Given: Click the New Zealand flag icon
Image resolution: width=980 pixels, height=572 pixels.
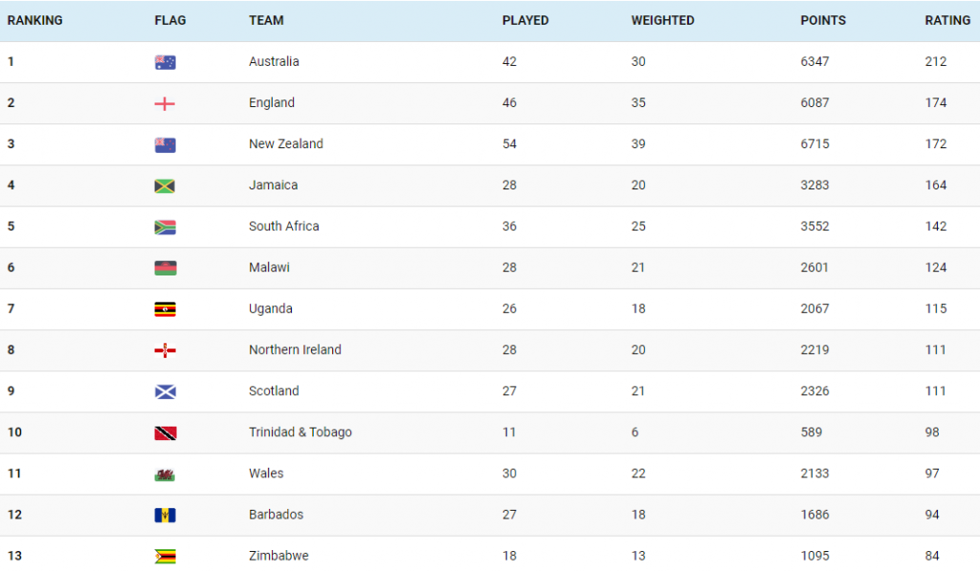Looking at the screenshot, I should coord(165,144).
